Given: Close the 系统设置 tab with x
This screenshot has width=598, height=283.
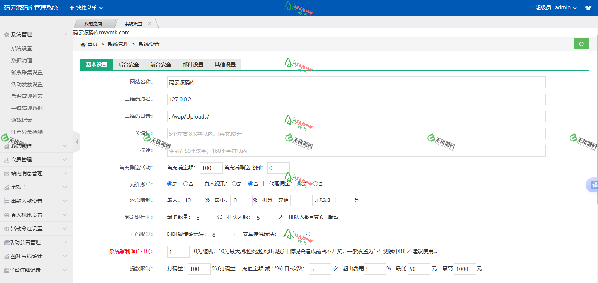Looking at the screenshot, I should click(149, 23).
